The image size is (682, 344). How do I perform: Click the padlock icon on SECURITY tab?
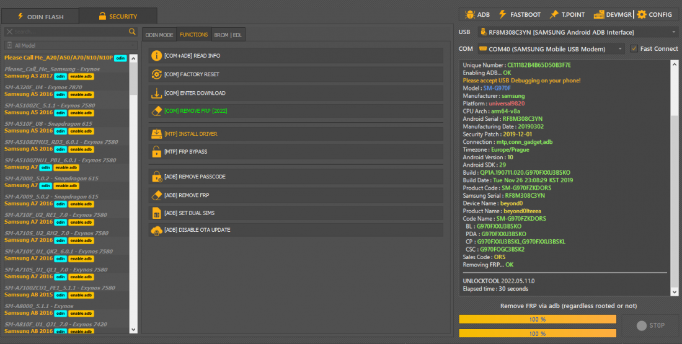pyautogui.click(x=102, y=16)
